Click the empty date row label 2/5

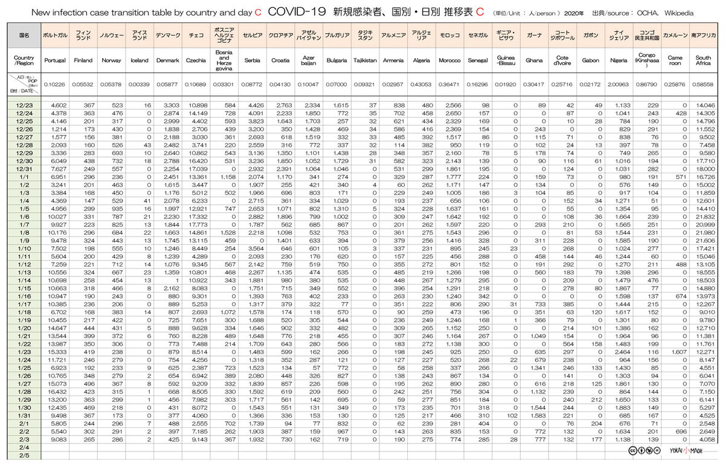24,456
